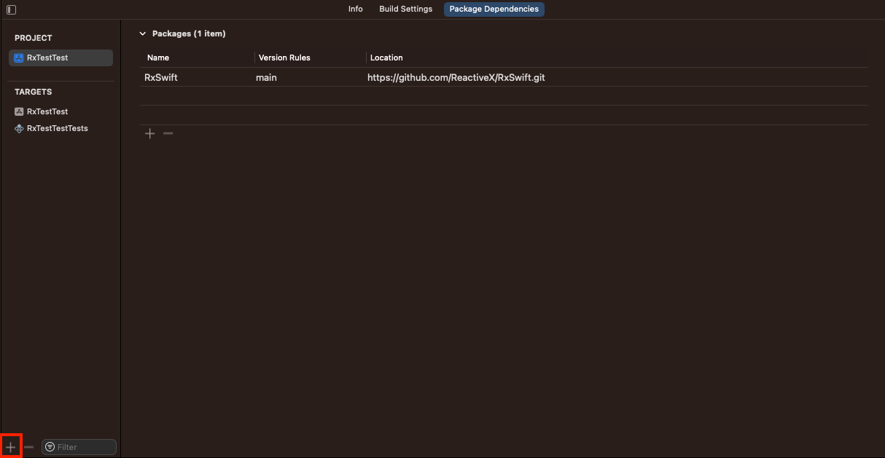885x458 pixels.
Task: Click the 'main' version rule cell
Action: coord(266,77)
